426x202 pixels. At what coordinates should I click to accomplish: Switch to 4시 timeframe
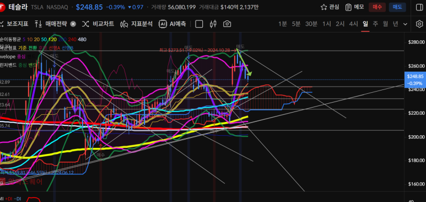tap(353, 24)
